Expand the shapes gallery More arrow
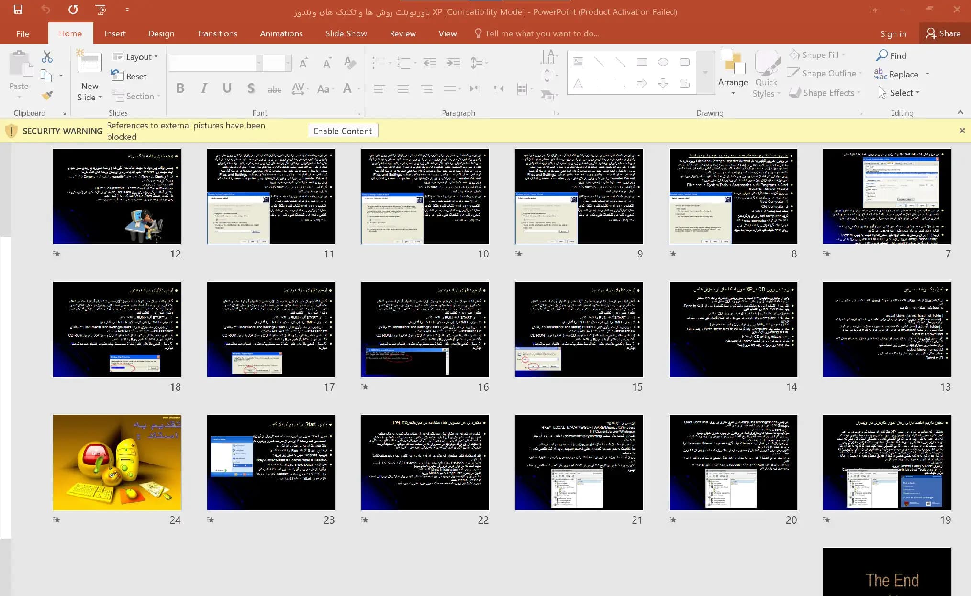The height and width of the screenshot is (596, 971). 705,73
